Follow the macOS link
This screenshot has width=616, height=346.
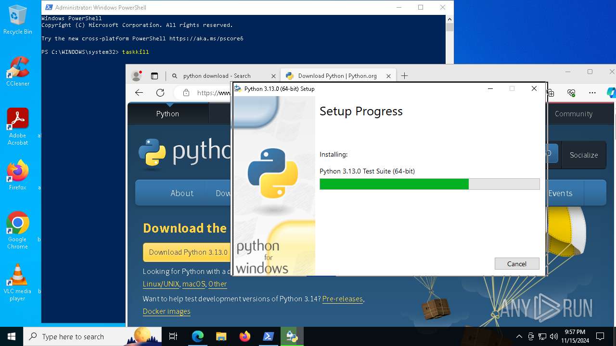[x=194, y=284]
